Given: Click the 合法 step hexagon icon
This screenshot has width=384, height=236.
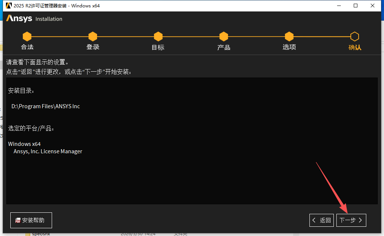Looking at the screenshot, I should pyautogui.click(x=27, y=37).
